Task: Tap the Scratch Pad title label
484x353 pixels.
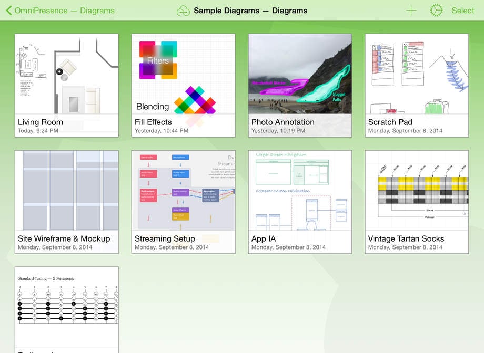Action: (x=390, y=122)
